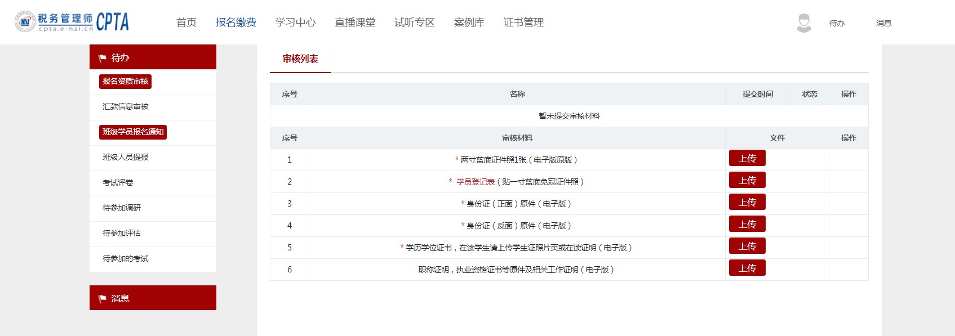Image resolution: width=955 pixels, height=336 pixels.
Task: Open 学习中心 navigation item
Action: click(295, 23)
